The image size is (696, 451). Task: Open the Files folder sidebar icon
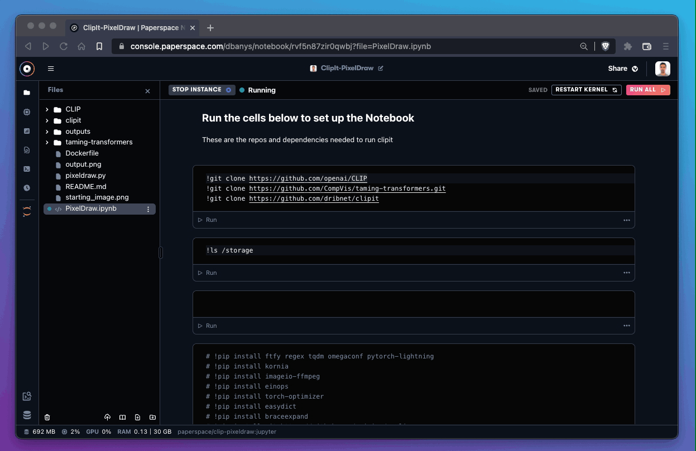click(27, 93)
